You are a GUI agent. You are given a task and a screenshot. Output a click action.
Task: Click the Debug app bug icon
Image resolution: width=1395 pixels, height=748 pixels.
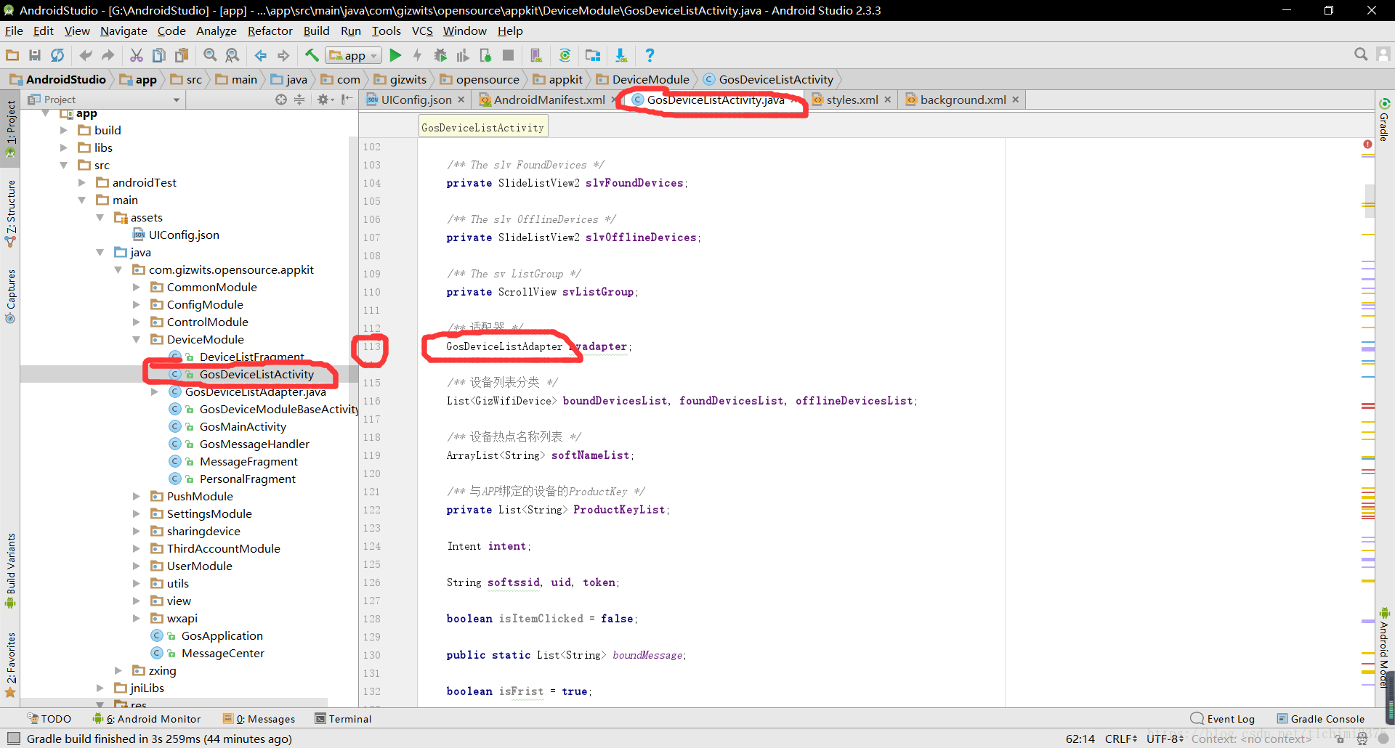pyautogui.click(x=440, y=55)
